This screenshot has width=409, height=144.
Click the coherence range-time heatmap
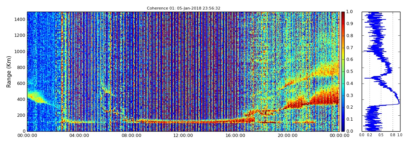coord(184,71)
